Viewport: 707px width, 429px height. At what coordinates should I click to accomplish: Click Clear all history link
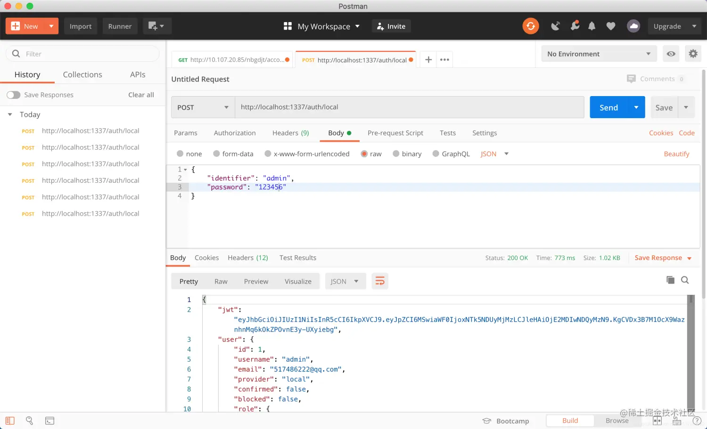141,95
